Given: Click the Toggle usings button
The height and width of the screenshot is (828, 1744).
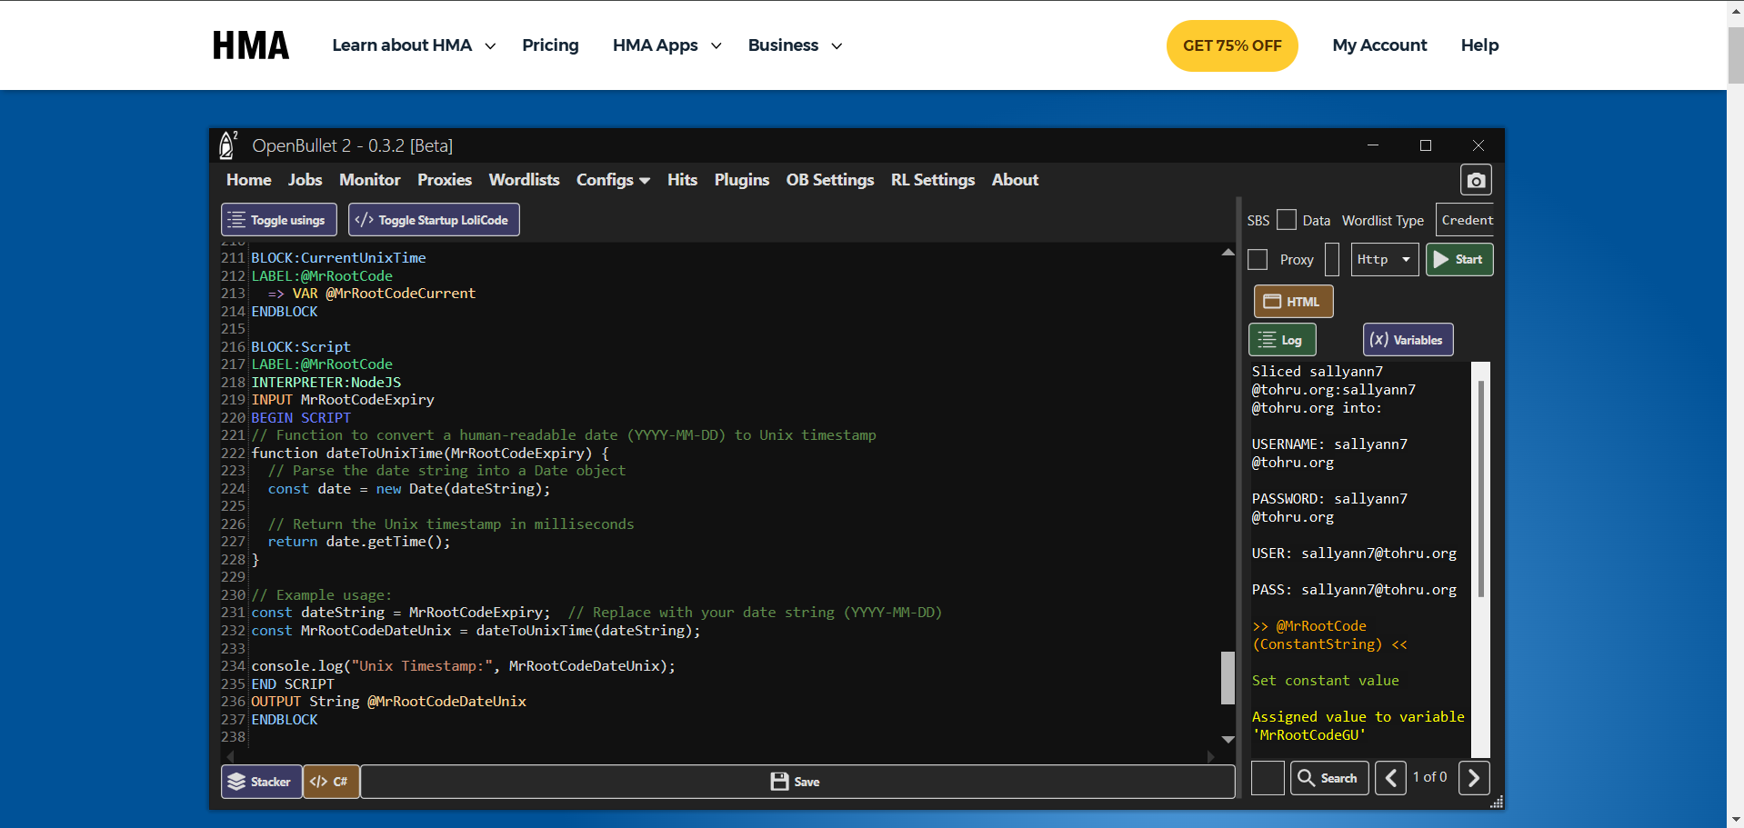Looking at the screenshot, I should 278,220.
